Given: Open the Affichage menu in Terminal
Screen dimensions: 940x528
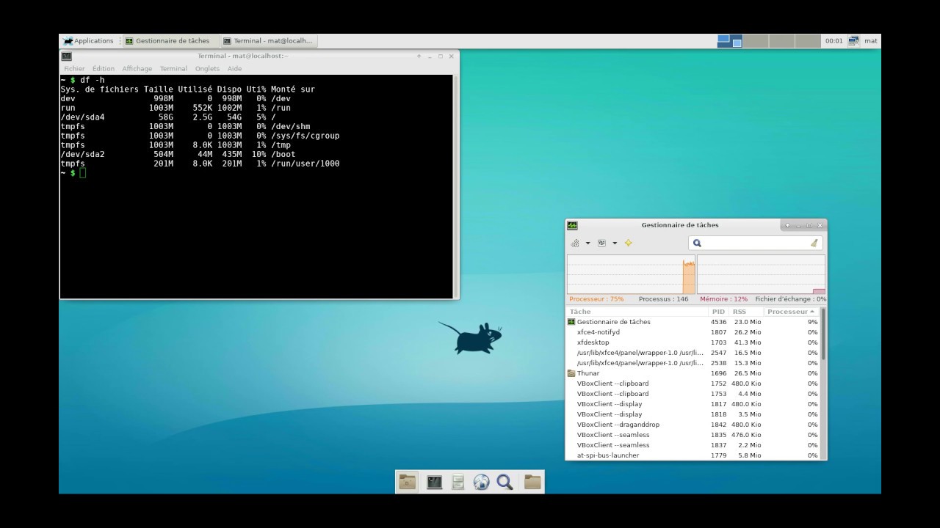Looking at the screenshot, I should pyautogui.click(x=137, y=68).
